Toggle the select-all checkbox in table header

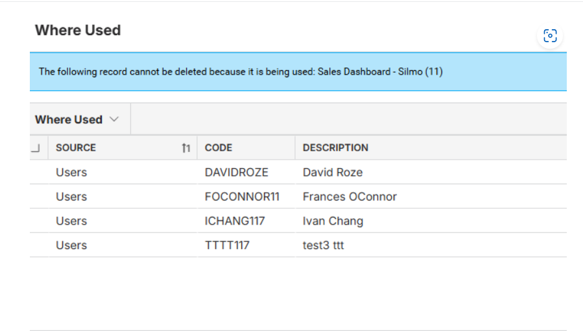(36, 148)
